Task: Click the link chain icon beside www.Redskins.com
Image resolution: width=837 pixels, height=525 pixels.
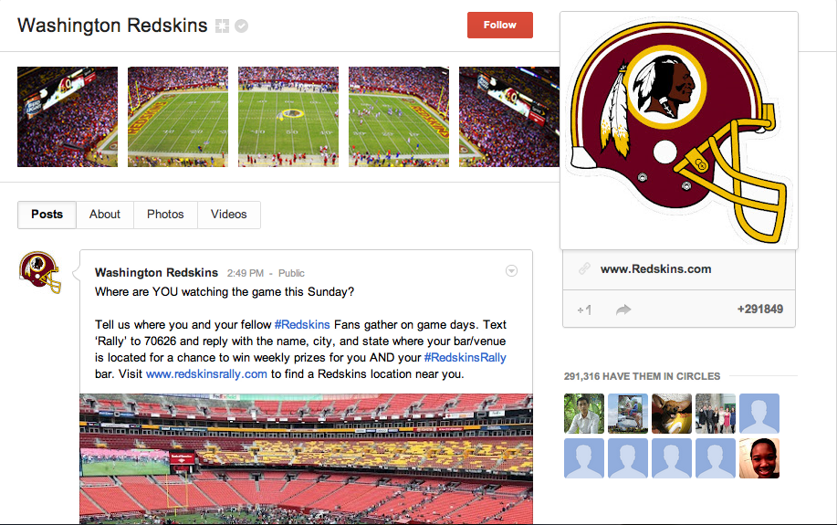Action: [584, 268]
